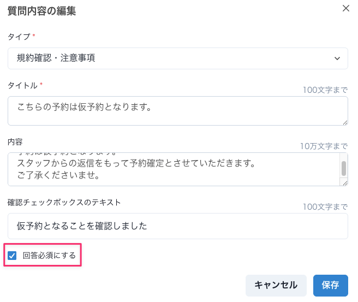Click the タイプ field label
The image size is (358, 302).
tap(19, 37)
